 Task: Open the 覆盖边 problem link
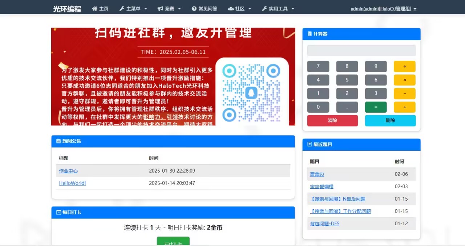317,174
